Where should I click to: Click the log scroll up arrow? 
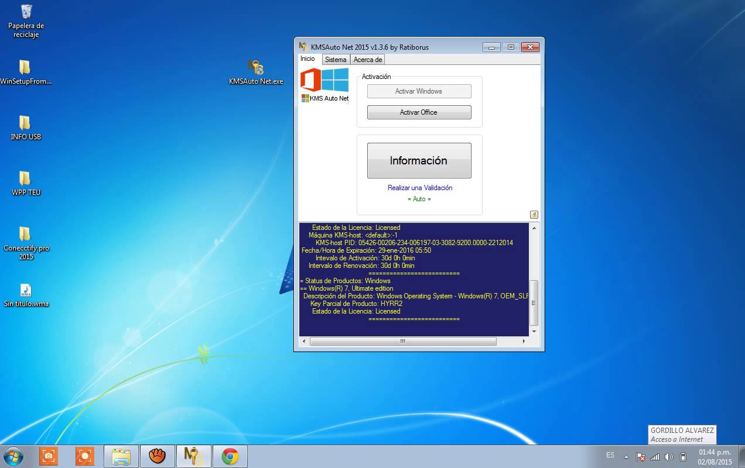point(534,227)
